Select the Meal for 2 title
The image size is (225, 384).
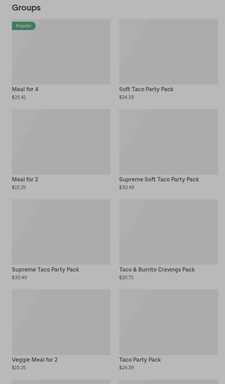point(25,180)
